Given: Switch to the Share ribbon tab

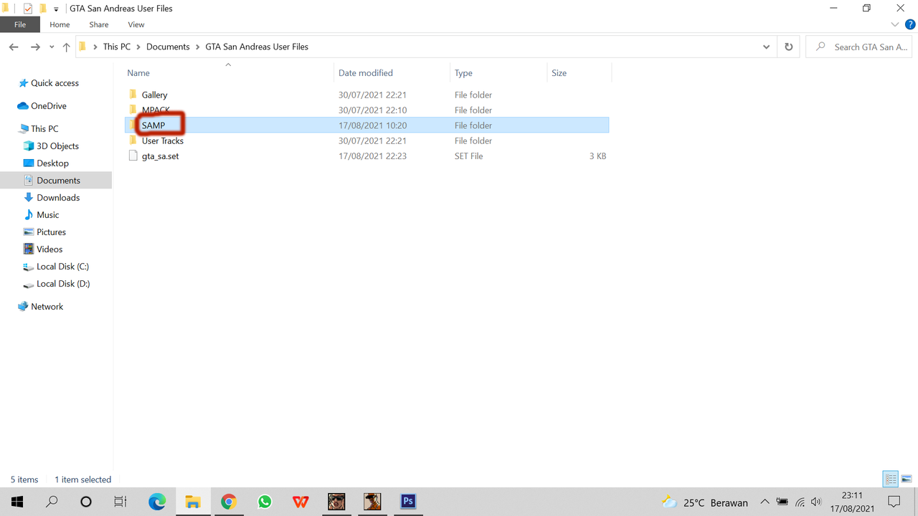Looking at the screenshot, I should point(99,24).
